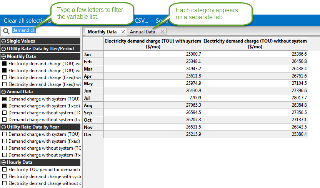Check Electricity TOU period for demand checkbox
The image size is (320, 188).
click(5, 170)
